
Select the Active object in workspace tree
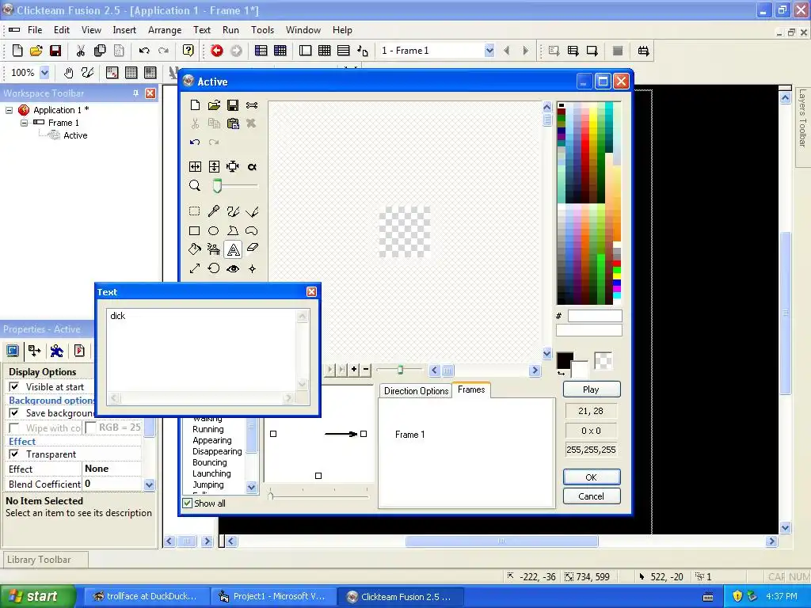pyautogui.click(x=75, y=135)
